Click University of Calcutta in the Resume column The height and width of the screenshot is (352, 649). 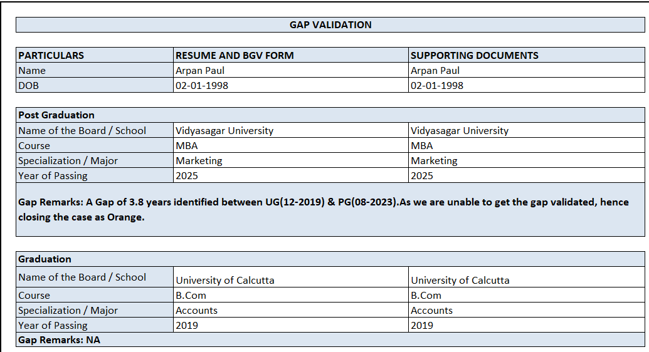225,281
